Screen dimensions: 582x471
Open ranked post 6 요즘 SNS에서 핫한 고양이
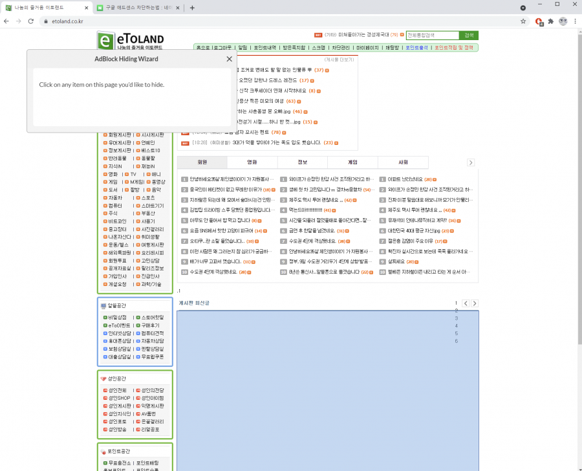coord(222,231)
